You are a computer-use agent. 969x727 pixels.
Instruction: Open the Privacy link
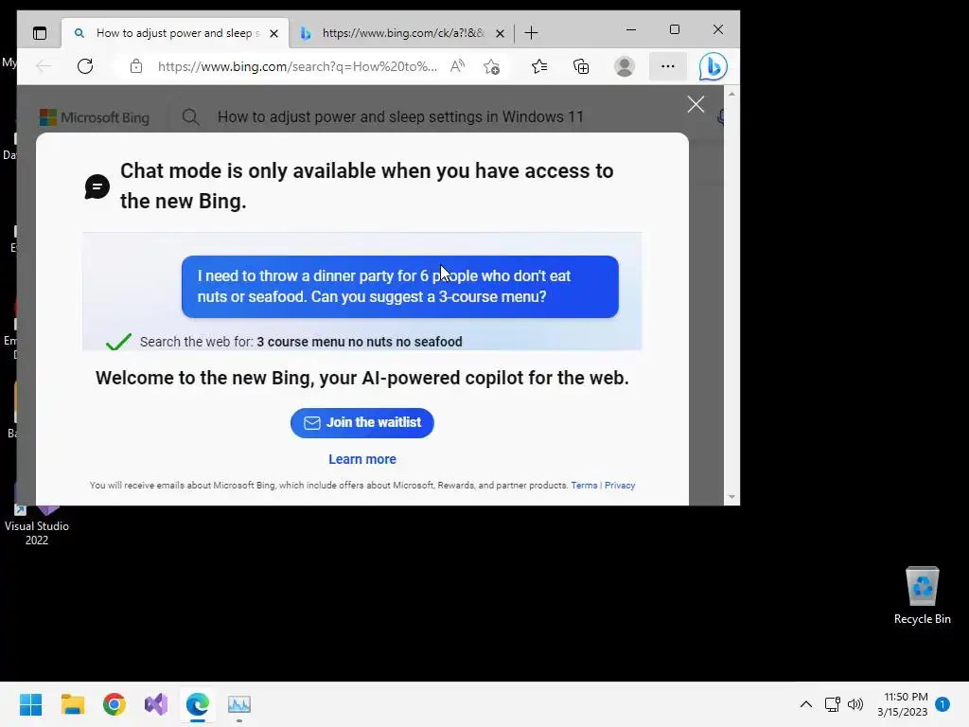click(620, 486)
